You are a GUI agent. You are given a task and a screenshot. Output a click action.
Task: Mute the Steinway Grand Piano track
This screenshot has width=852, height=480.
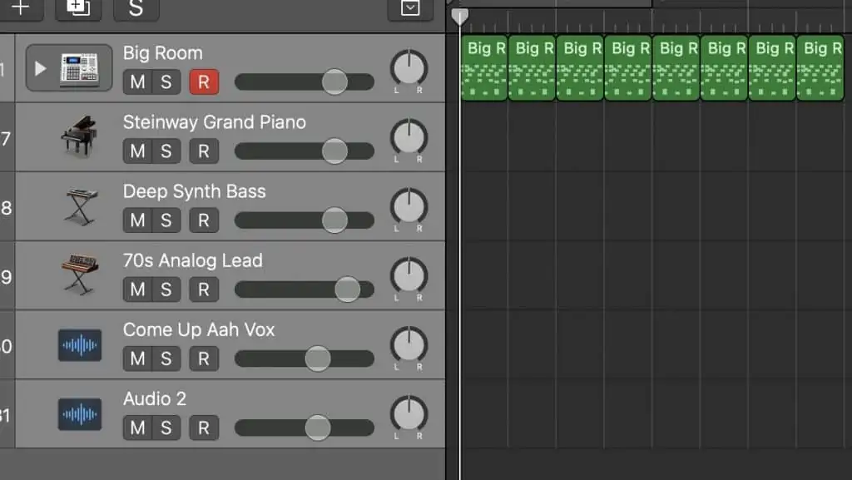[137, 151]
